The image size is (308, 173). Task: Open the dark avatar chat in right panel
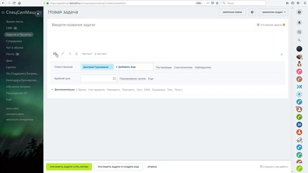[299, 49]
